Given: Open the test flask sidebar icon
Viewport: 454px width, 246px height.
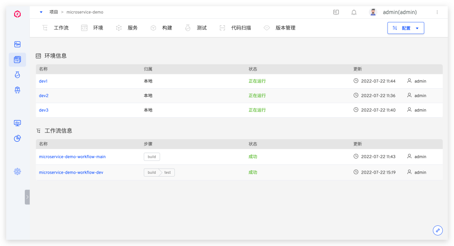Looking at the screenshot, I should [17, 75].
